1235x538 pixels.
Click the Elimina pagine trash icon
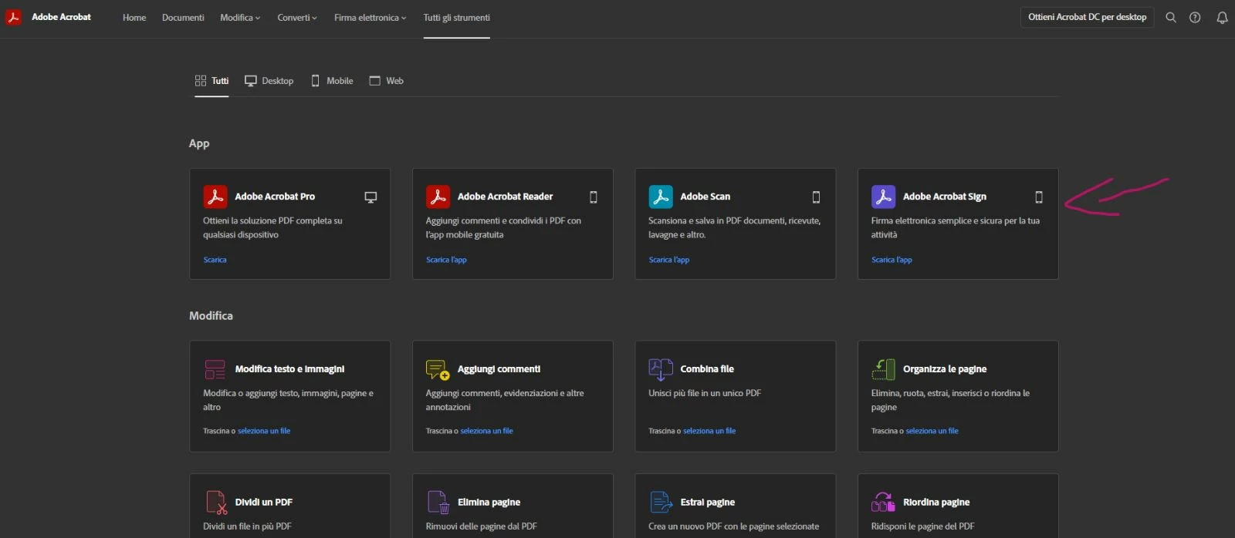(x=438, y=503)
